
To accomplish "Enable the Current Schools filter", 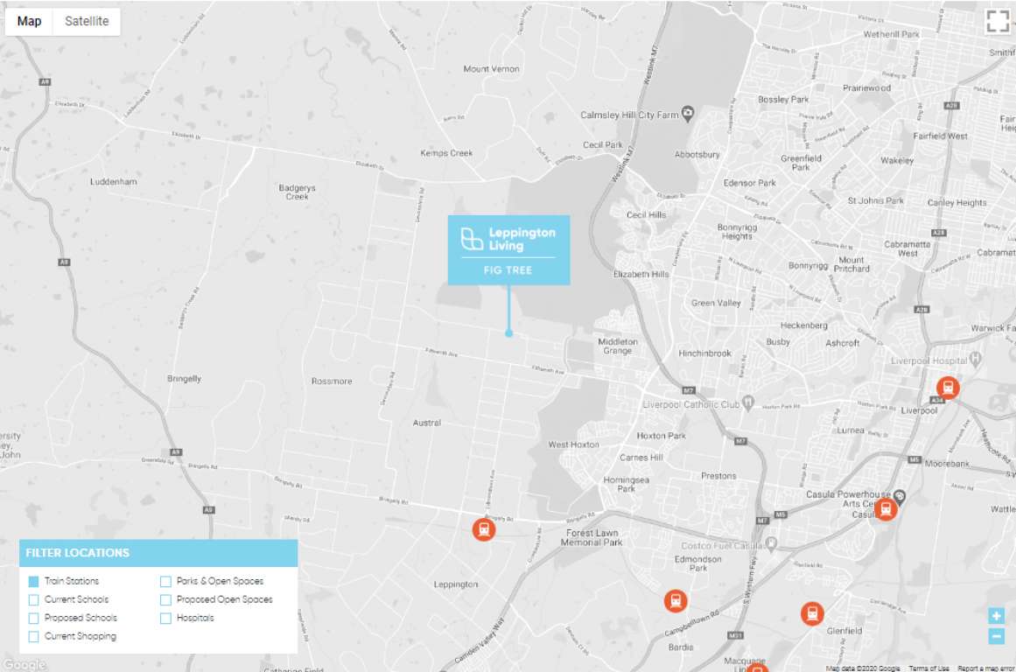I will (x=33, y=599).
